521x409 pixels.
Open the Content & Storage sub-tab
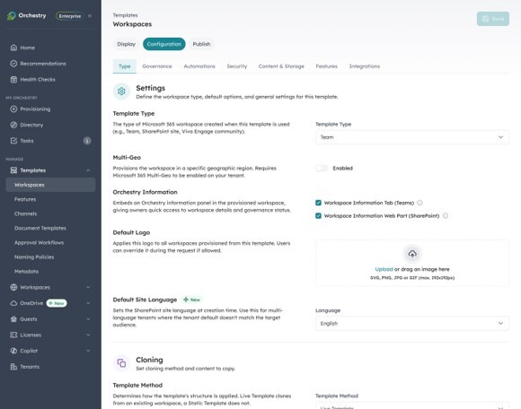pyautogui.click(x=281, y=66)
